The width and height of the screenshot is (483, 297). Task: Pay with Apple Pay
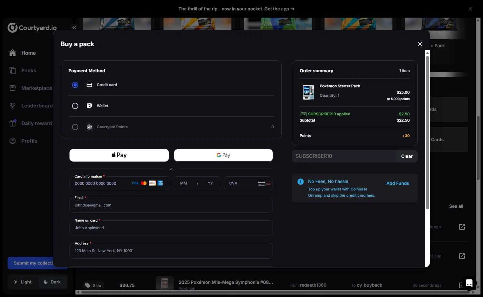click(119, 155)
